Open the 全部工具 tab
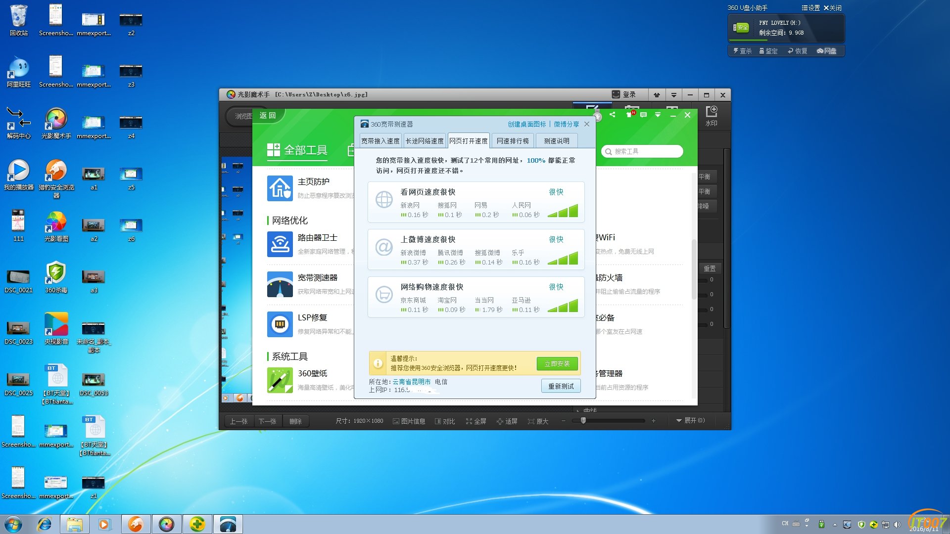The width and height of the screenshot is (950, 534). pyautogui.click(x=297, y=150)
